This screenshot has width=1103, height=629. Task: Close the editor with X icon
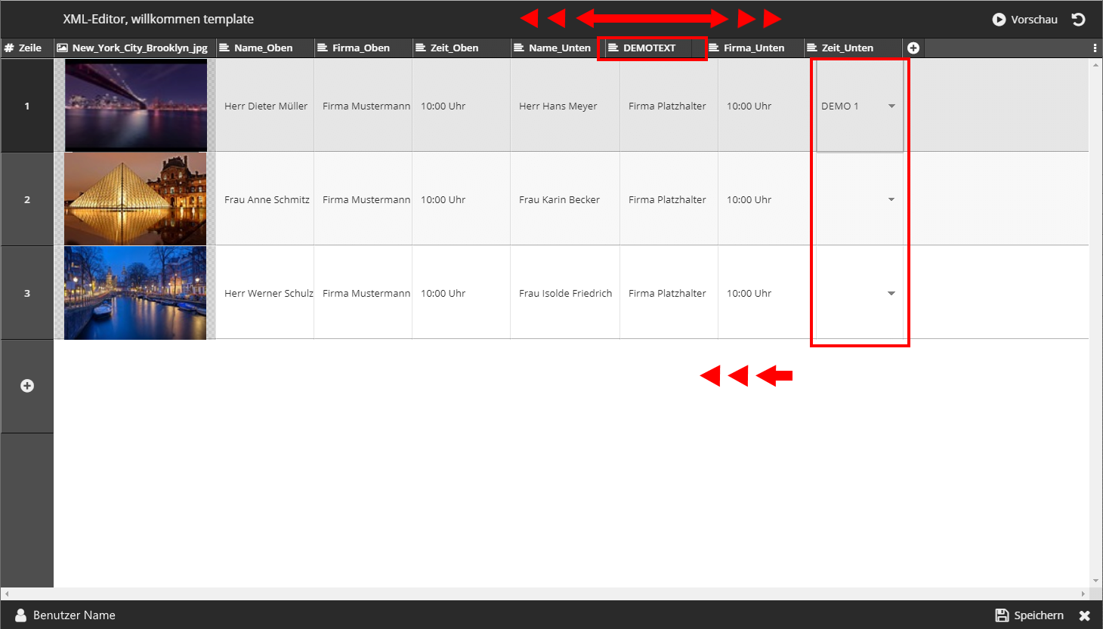[1085, 615]
